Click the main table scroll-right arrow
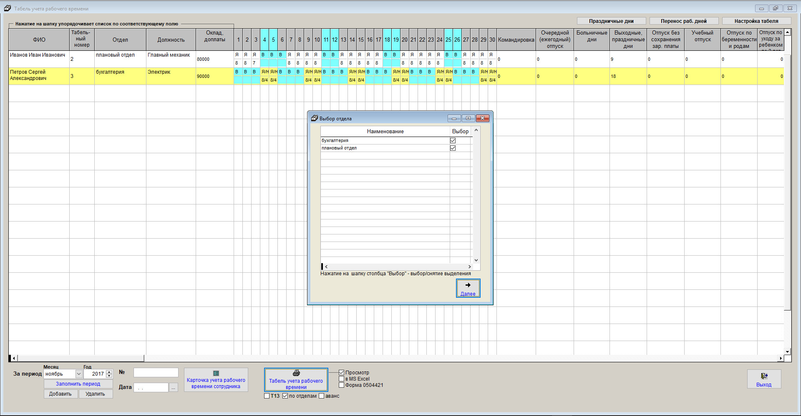Screen dimensions: 801x416 coord(781,358)
